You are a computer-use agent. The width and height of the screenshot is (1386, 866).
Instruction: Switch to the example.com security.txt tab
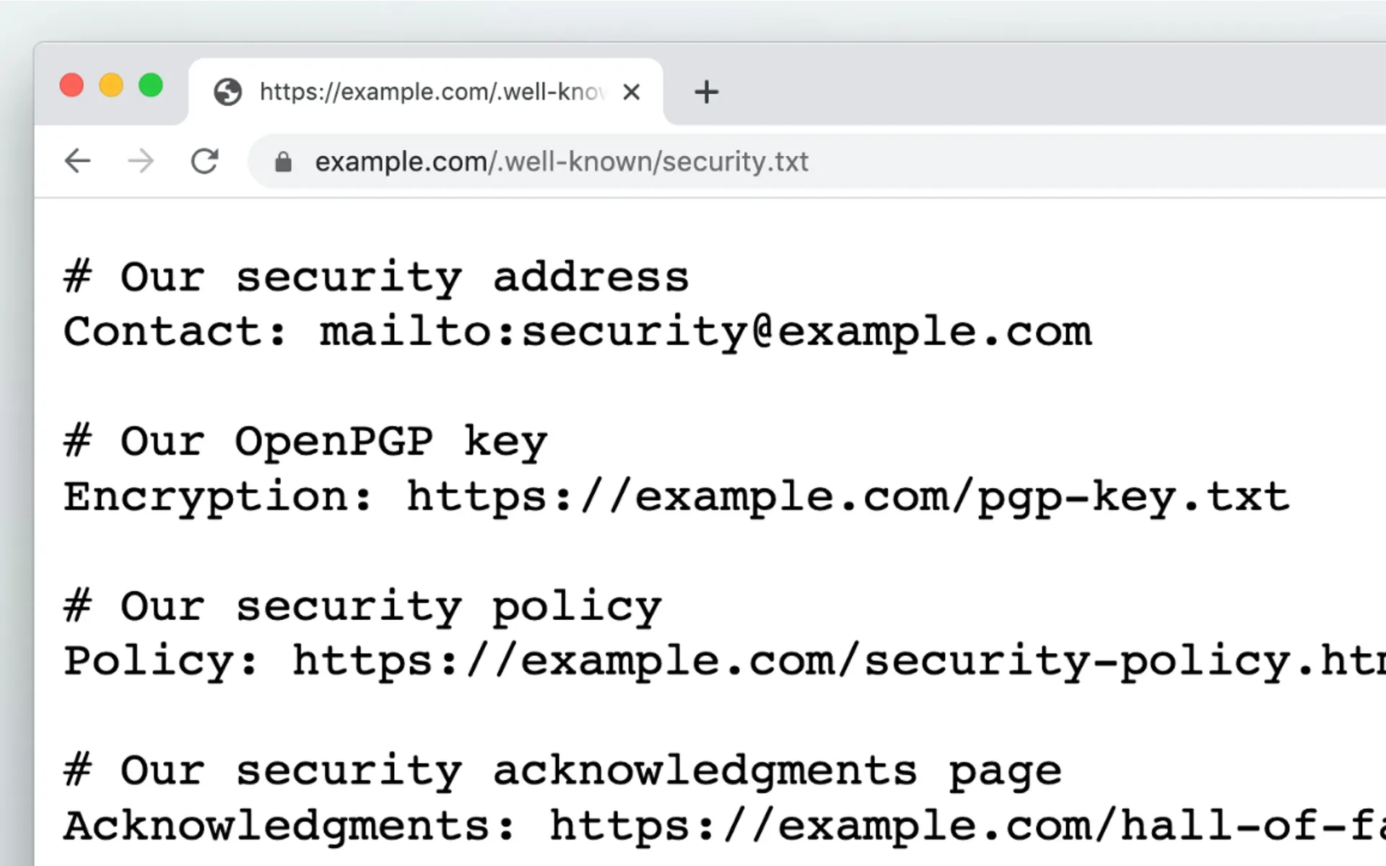(426, 92)
